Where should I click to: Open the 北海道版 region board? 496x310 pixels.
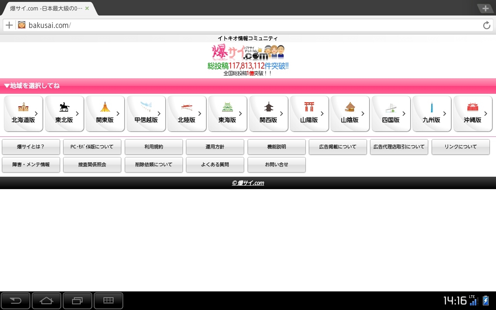pyautogui.click(x=23, y=114)
